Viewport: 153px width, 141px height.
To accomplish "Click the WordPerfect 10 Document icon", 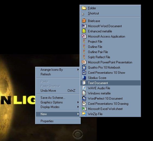I will (84, 98).
